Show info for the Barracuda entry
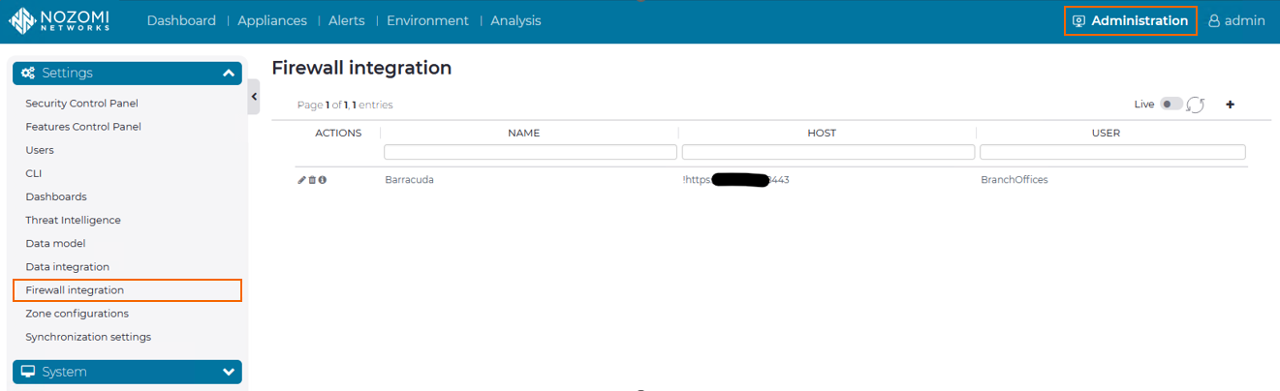The width and height of the screenshot is (1280, 391). click(323, 180)
